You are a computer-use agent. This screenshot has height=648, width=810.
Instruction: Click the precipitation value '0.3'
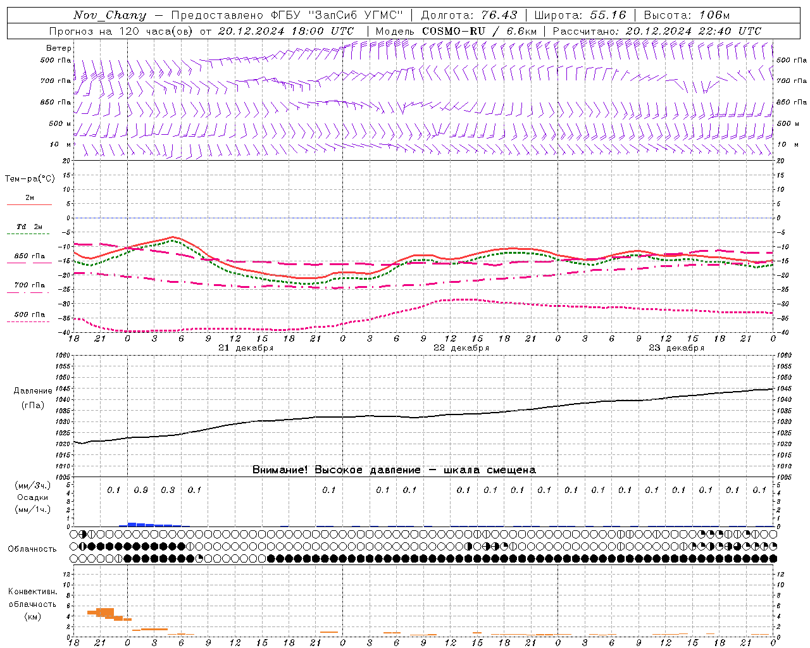[168, 490]
